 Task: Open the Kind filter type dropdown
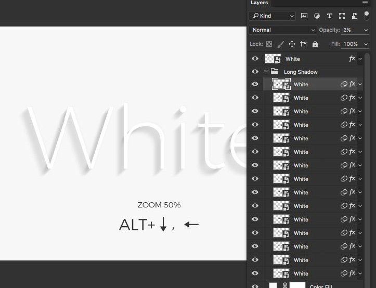[272, 16]
